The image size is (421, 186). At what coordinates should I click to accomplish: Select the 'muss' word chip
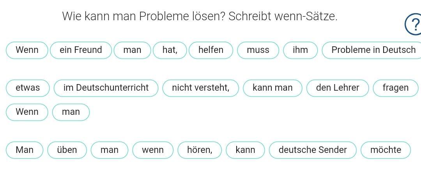[258, 50]
